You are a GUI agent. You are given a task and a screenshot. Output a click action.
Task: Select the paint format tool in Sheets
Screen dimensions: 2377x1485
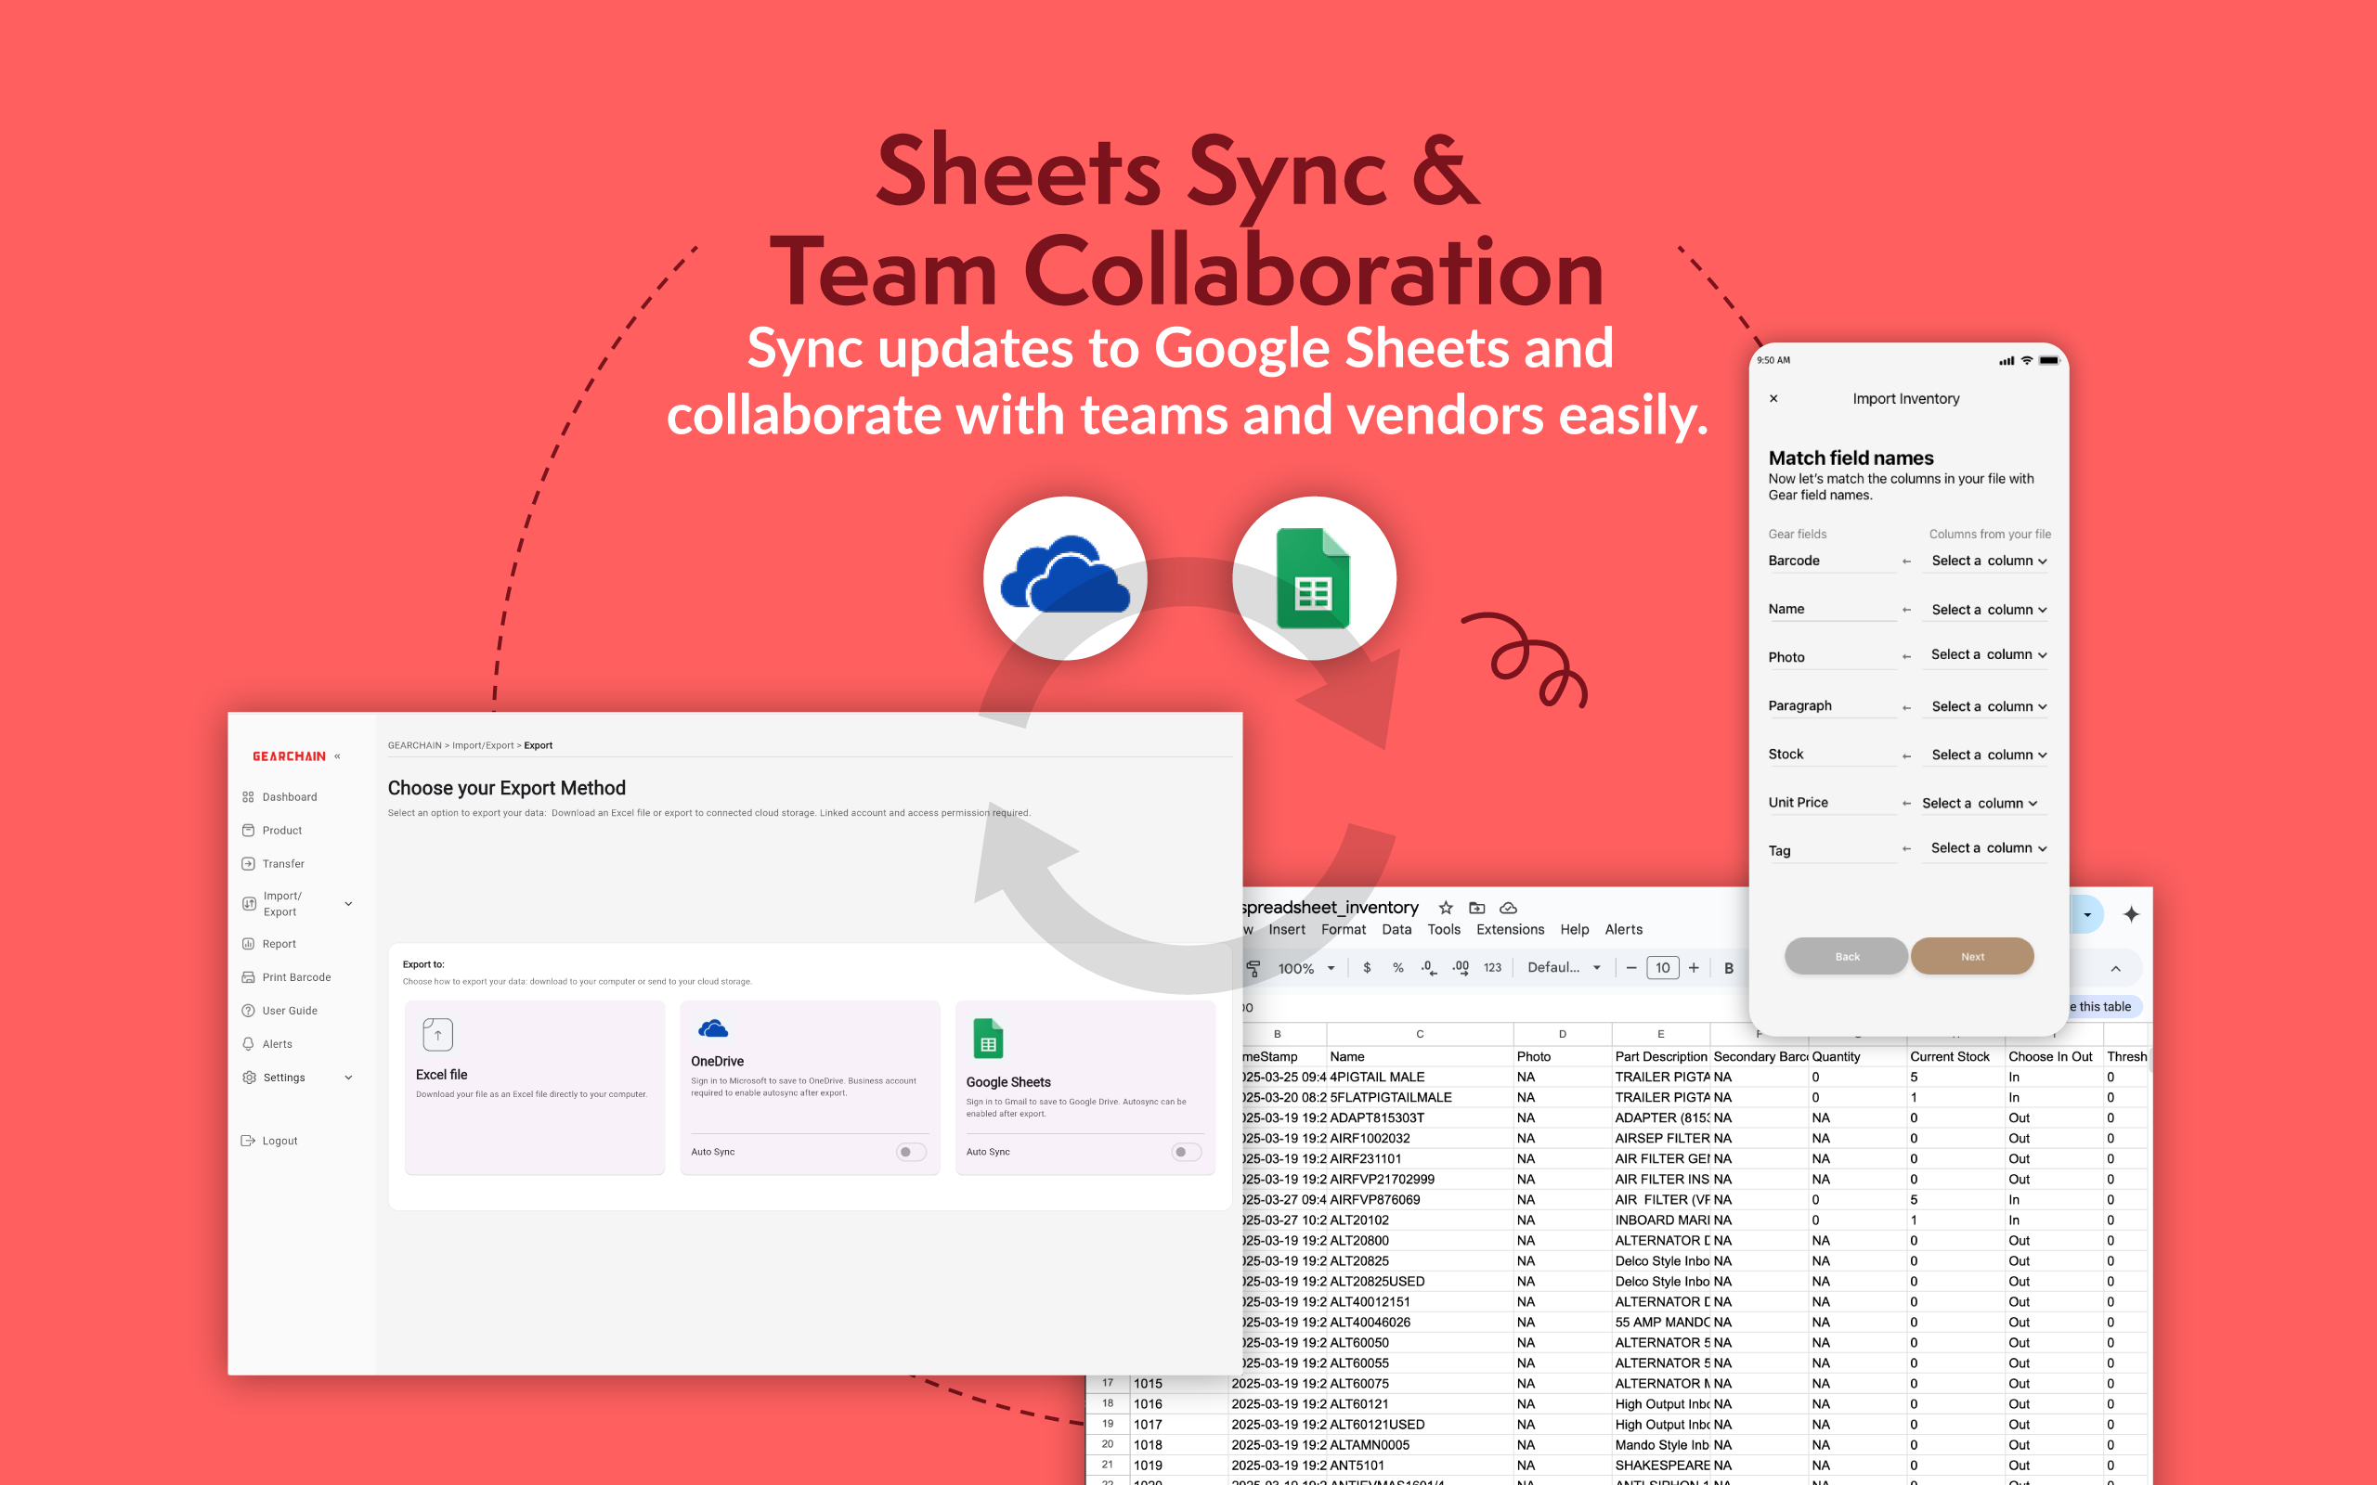click(x=1253, y=968)
